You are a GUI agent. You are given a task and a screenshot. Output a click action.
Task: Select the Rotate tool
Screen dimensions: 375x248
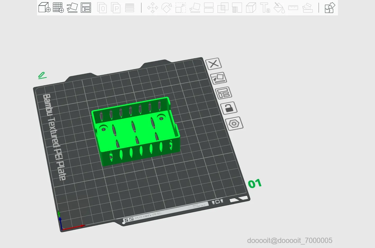click(x=167, y=8)
